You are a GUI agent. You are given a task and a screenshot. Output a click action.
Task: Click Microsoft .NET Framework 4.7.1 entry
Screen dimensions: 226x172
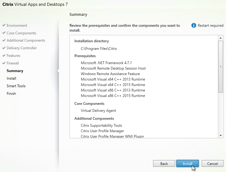tap(106, 63)
